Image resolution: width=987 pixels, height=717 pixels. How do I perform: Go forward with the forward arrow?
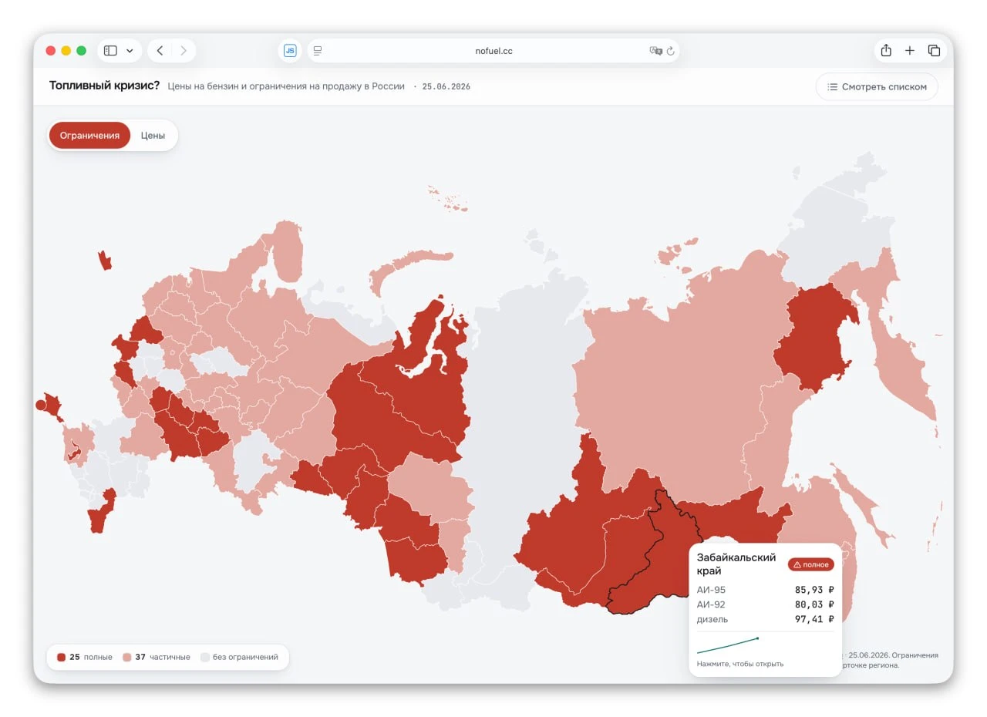tap(184, 51)
